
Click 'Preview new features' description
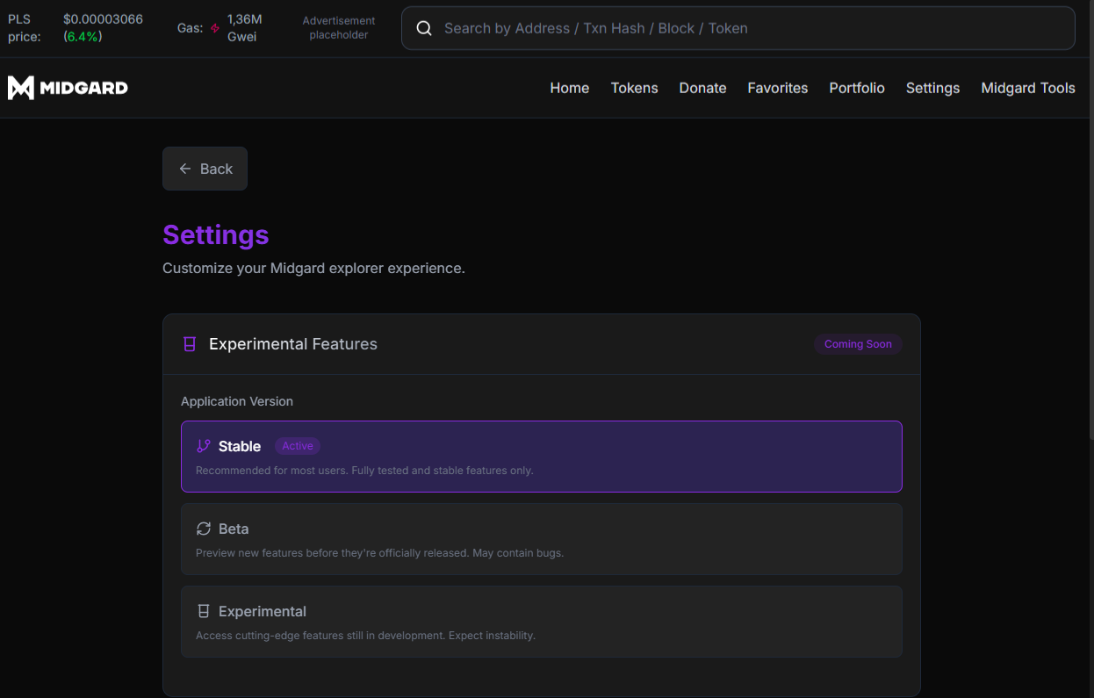379,553
